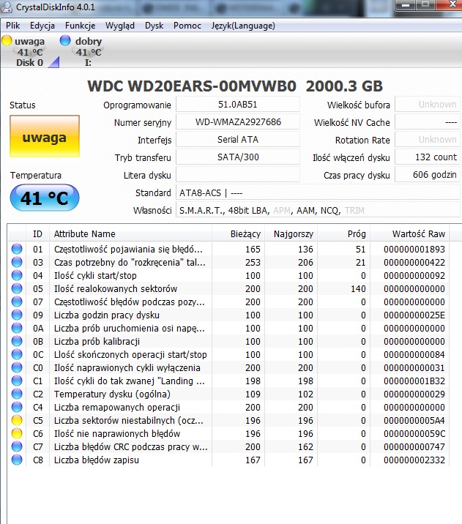The image size is (462, 524).
Task: Click the serial number field WD-WMAZA2927686
Action: 238,122
